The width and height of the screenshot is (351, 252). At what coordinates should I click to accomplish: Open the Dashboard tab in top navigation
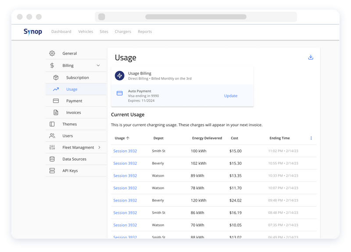tap(61, 32)
